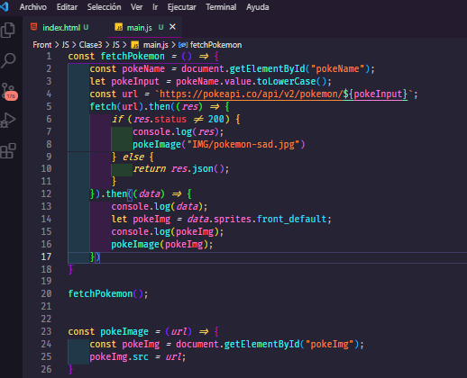Open the Ejecutar menu
Image resolution: width=467 pixels, height=378 pixels.
(182, 7)
